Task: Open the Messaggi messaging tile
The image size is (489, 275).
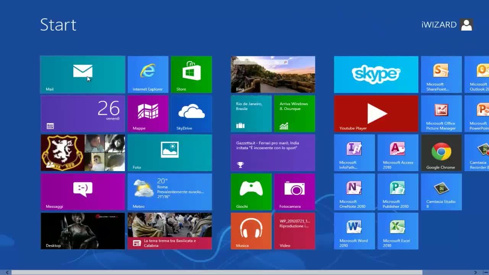Action: 83,192
